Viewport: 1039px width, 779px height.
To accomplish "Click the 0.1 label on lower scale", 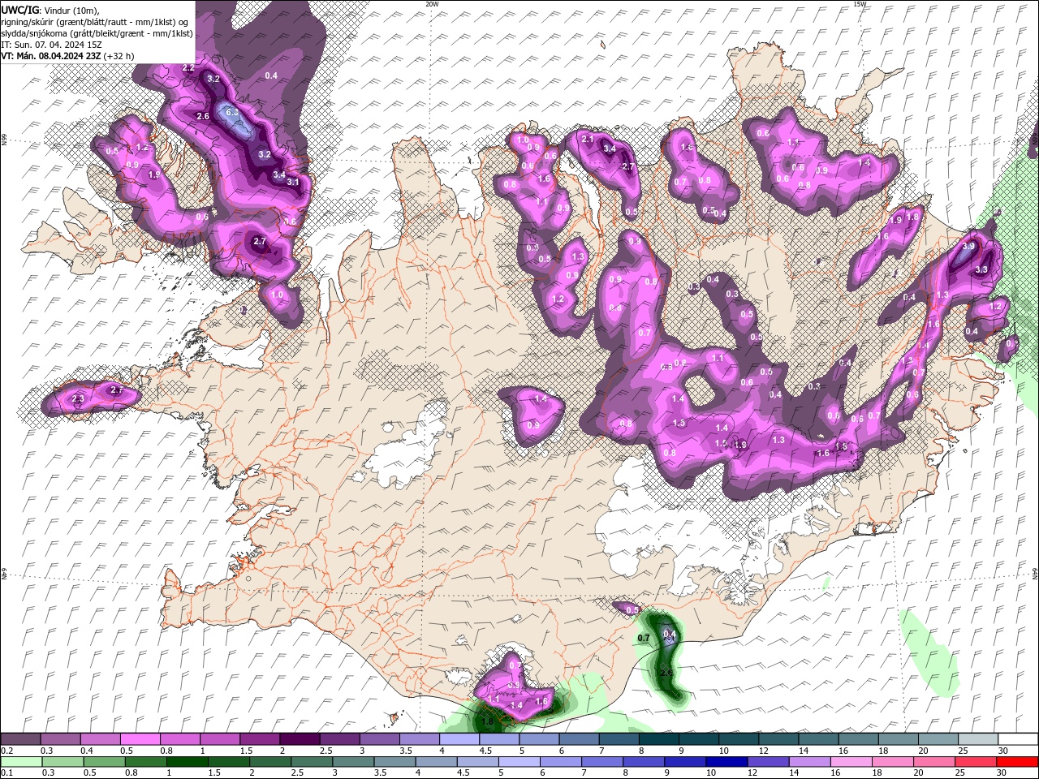I will [x=6, y=773].
